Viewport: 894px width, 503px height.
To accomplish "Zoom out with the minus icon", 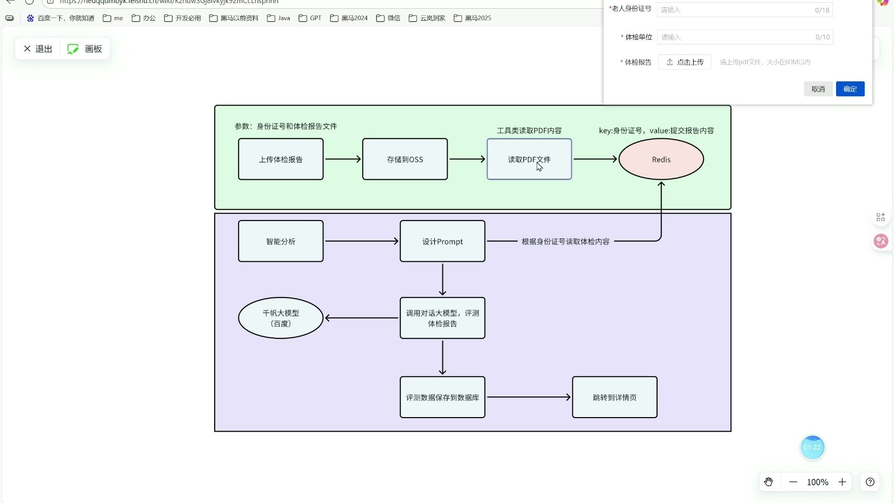I will pos(793,482).
